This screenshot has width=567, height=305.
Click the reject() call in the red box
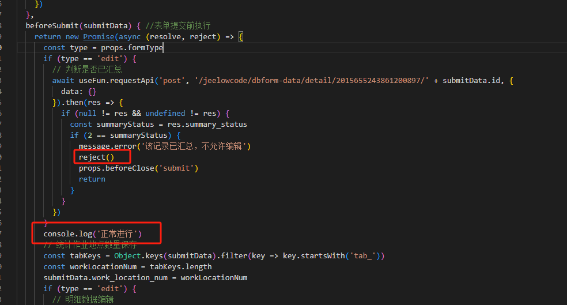97,157
